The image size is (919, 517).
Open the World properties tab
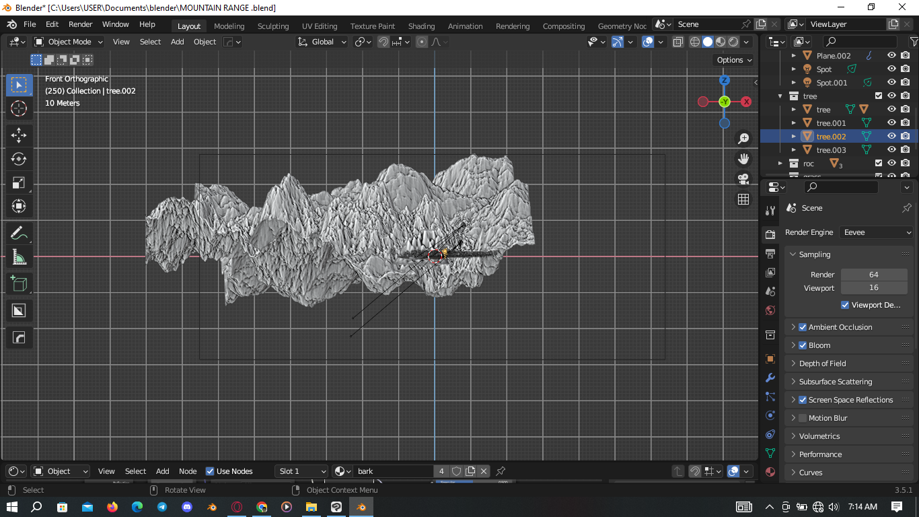click(770, 310)
